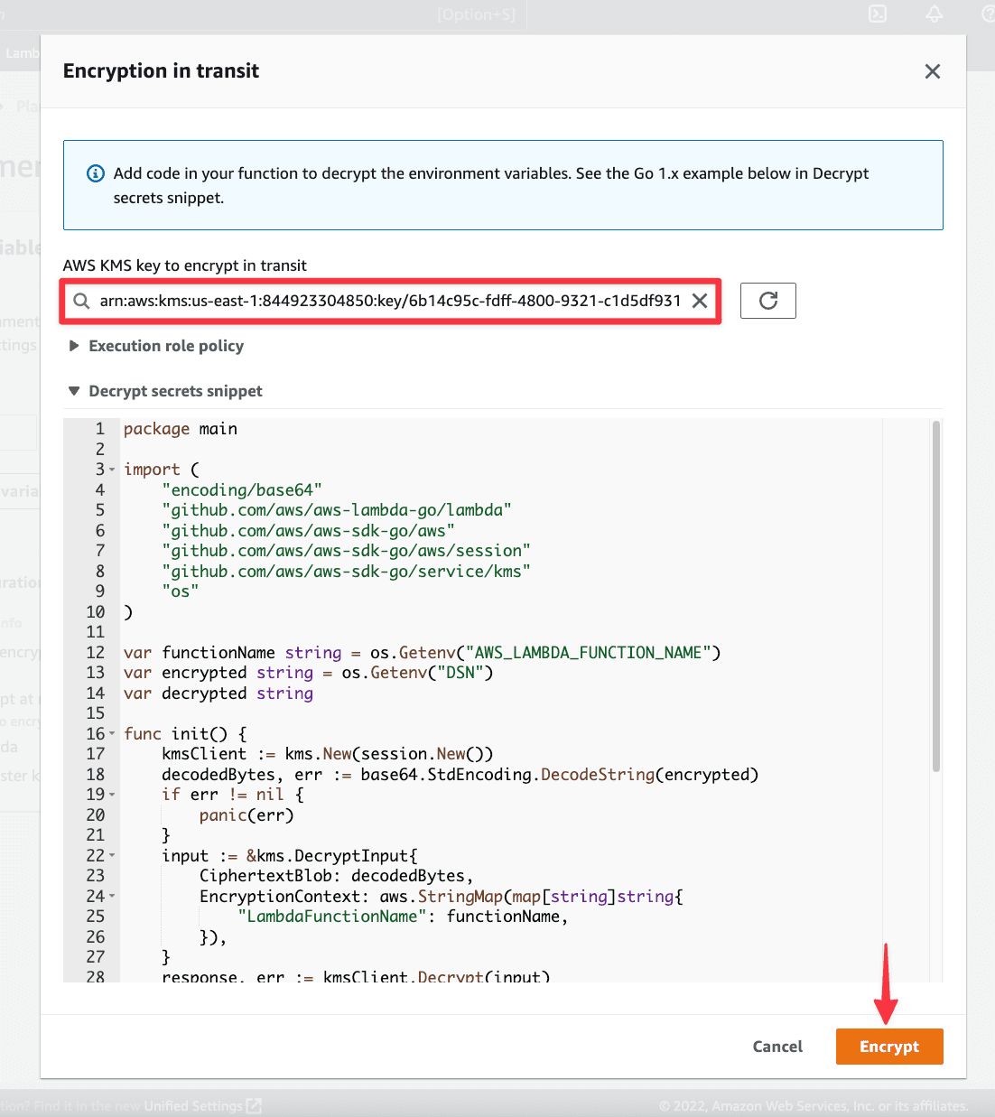Open notifications bell in the AWS top bar

(935, 14)
